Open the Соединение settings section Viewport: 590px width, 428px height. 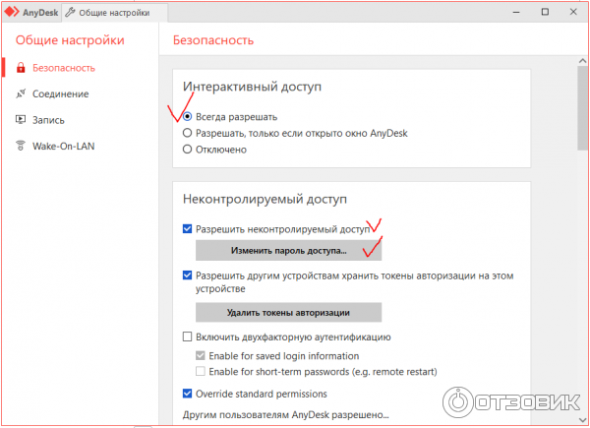tap(59, 94)
